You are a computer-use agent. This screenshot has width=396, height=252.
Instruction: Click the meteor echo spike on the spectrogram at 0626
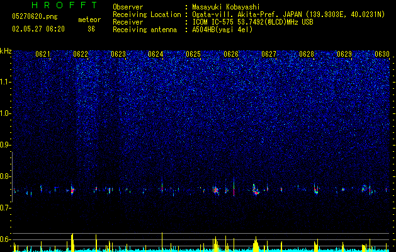click(234, 186)
